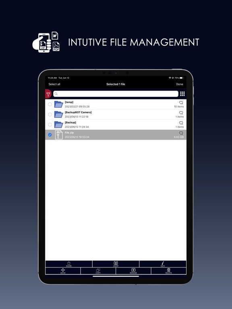Tap the Wi-Fi status icon
Screen dimensions: 232x309
point(170,78)
